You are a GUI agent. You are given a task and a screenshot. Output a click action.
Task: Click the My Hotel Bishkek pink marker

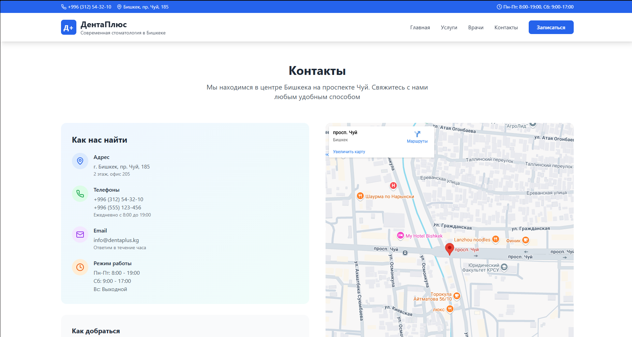click(401, 236)
